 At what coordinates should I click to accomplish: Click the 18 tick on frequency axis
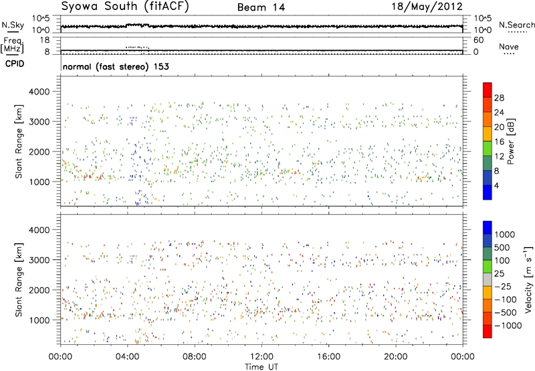(44, 40)
